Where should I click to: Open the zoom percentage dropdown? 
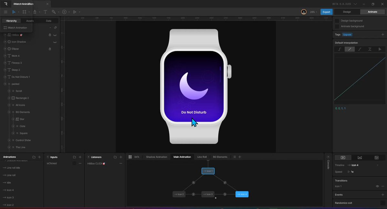313,12
